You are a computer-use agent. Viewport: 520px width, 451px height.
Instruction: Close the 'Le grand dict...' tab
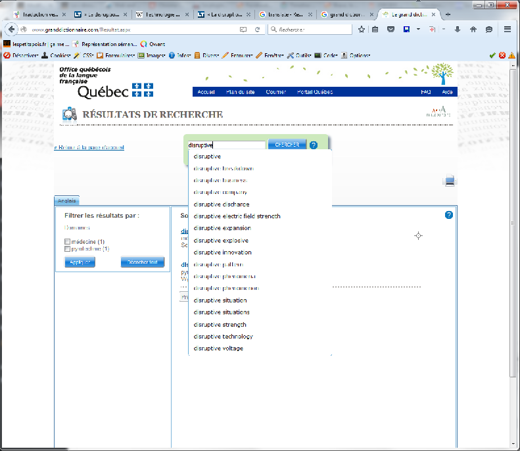pyautogui.click(x=433, y=14)
